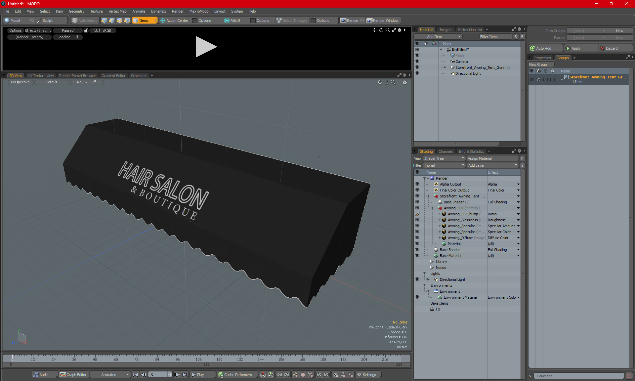Collapse the Untitled scene tree
Screen dimensions: 635x381
441,50
